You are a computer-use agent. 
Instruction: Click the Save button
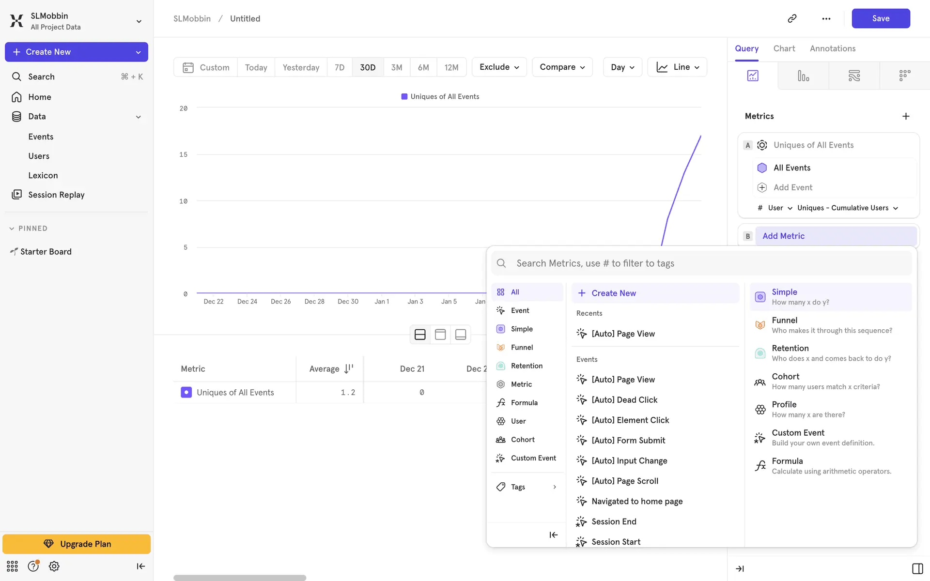click(x=880, y=18)
